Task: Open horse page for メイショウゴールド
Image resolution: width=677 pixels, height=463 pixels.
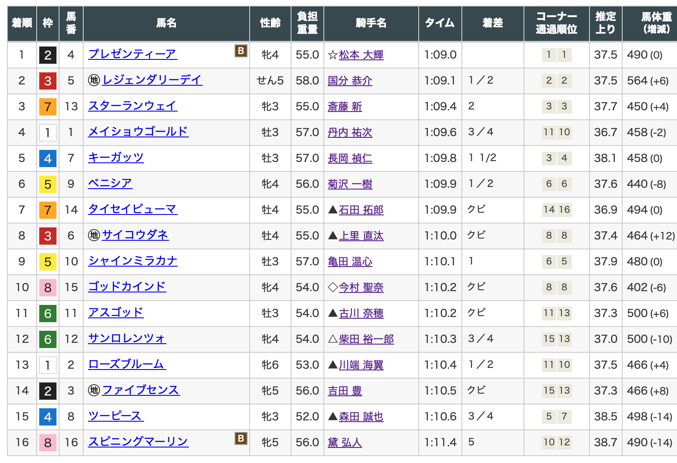Action: coord(138,132)
